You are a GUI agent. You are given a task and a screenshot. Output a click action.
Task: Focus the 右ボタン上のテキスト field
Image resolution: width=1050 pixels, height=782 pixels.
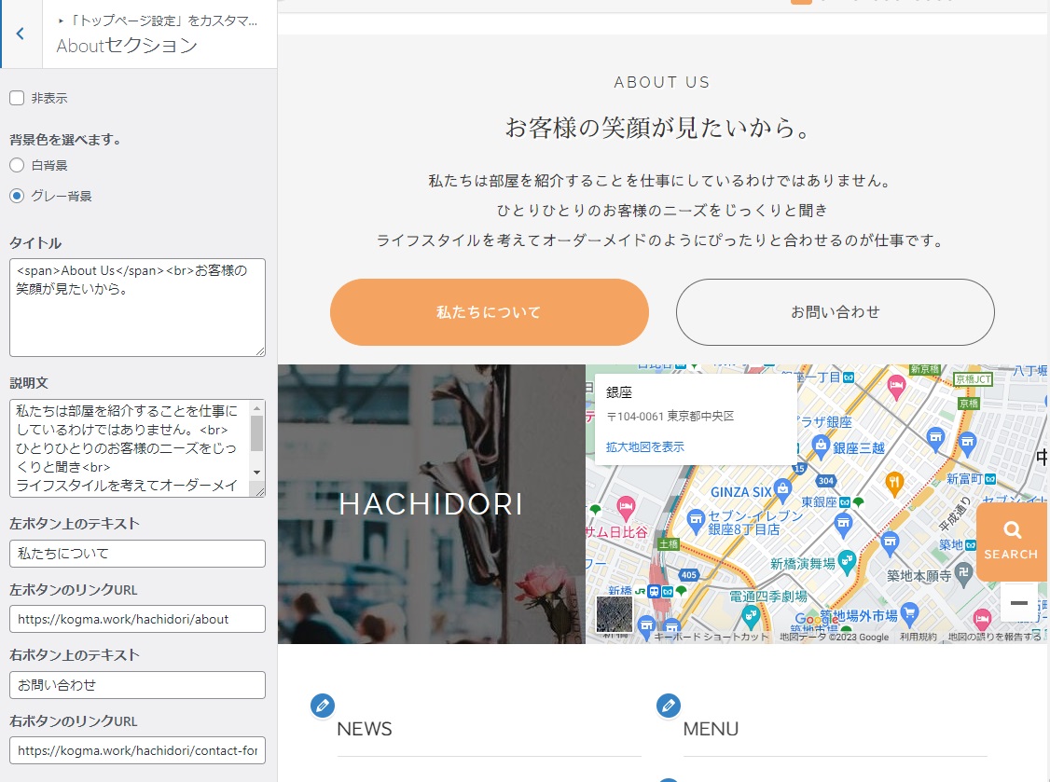click(137, 685)
